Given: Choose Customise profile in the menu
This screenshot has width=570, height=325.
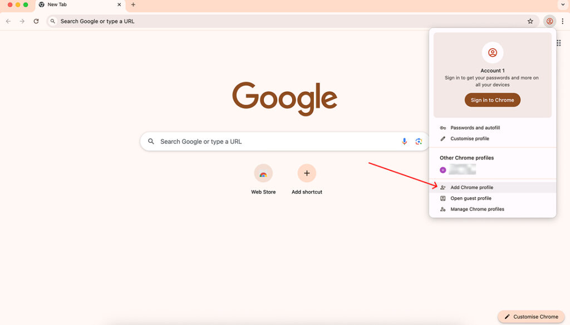Looking at the screenshot, I should 469,139.
